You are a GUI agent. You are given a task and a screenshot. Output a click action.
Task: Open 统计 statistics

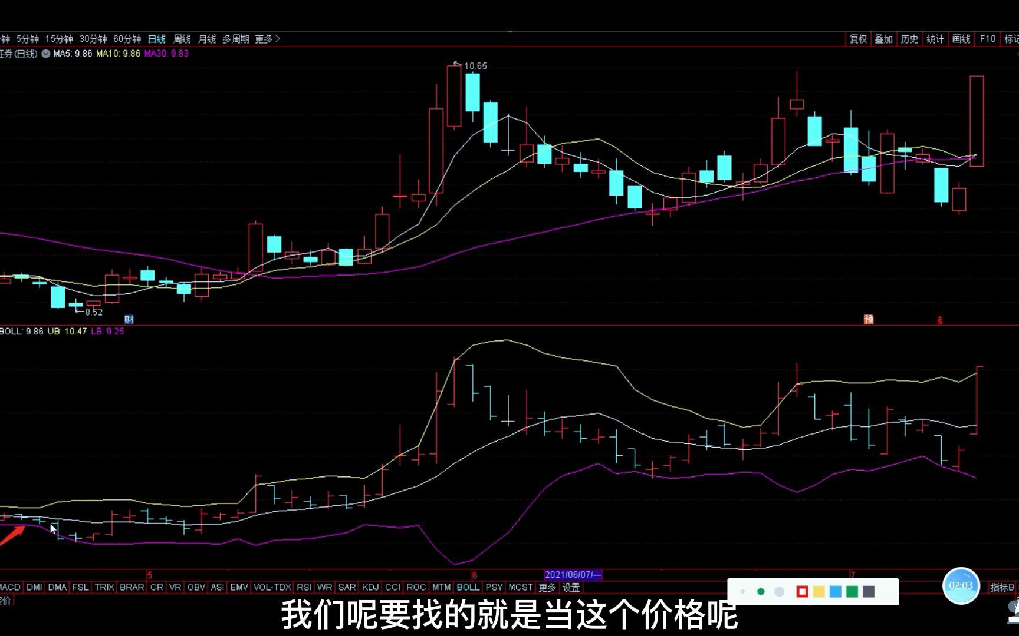935,39
